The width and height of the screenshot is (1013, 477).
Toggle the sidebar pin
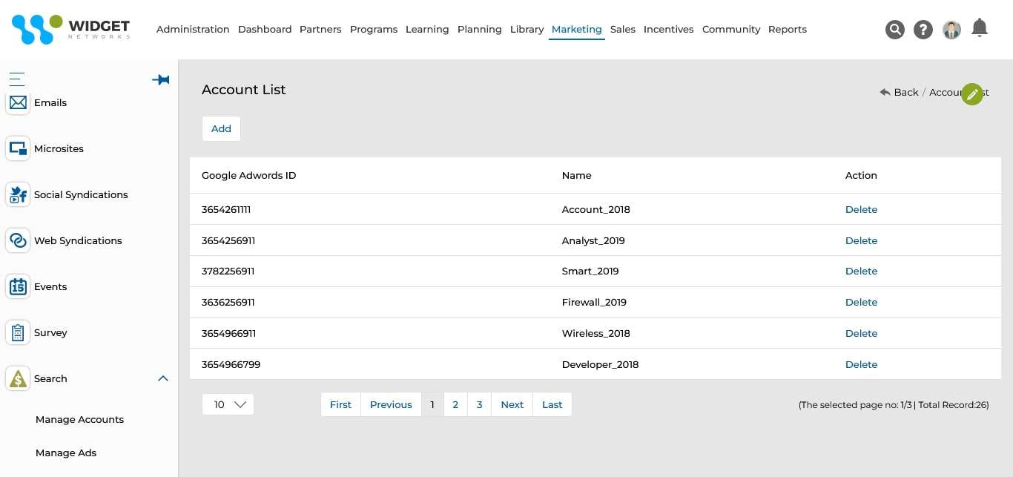tap(161, 79)
